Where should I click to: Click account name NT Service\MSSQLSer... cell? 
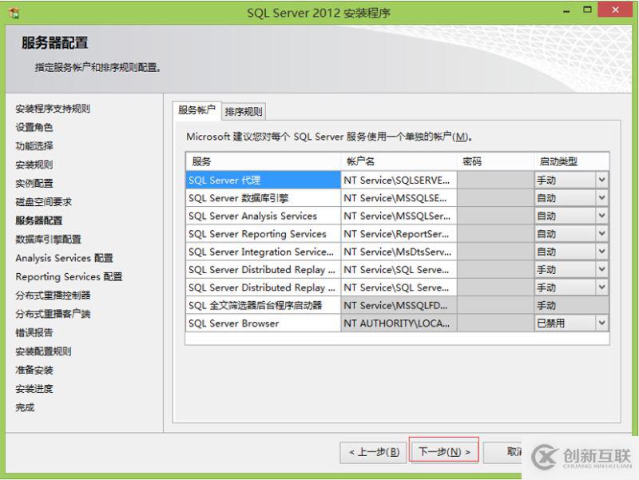tap(399, 216)
